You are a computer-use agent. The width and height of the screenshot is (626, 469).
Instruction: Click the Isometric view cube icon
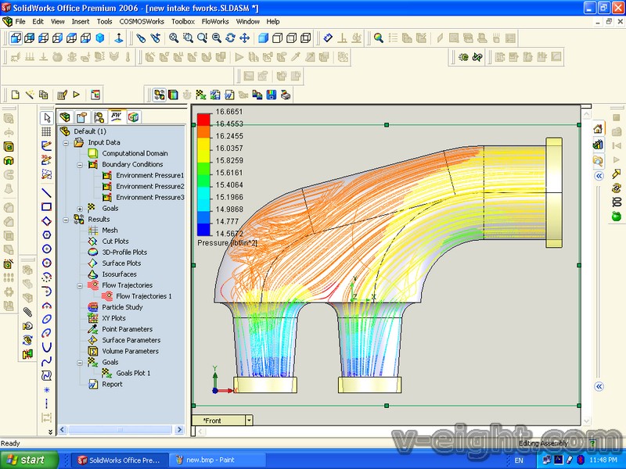[100, 38]
